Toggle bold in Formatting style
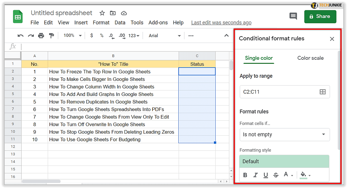Screen dimensions: 348x189 point(245,175)
